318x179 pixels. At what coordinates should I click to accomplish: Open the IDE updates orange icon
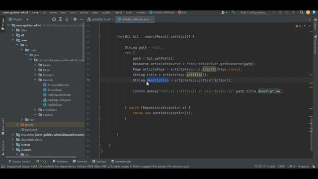(308, 12)
